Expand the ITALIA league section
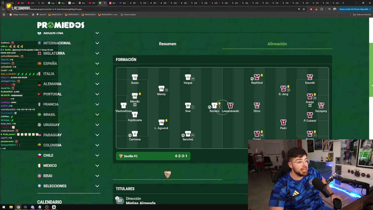 click(x=97, y=74)
